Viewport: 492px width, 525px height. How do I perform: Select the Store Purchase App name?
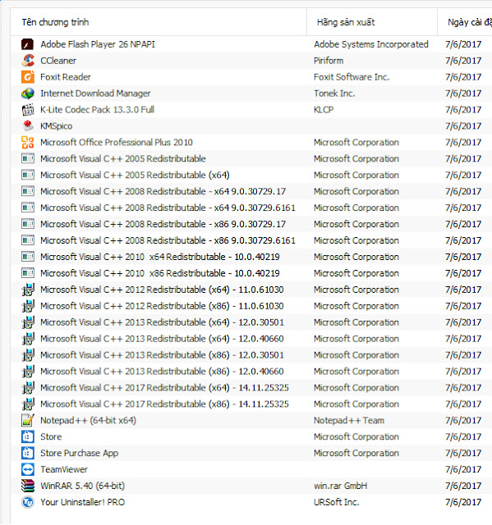[x=80, y=453]
